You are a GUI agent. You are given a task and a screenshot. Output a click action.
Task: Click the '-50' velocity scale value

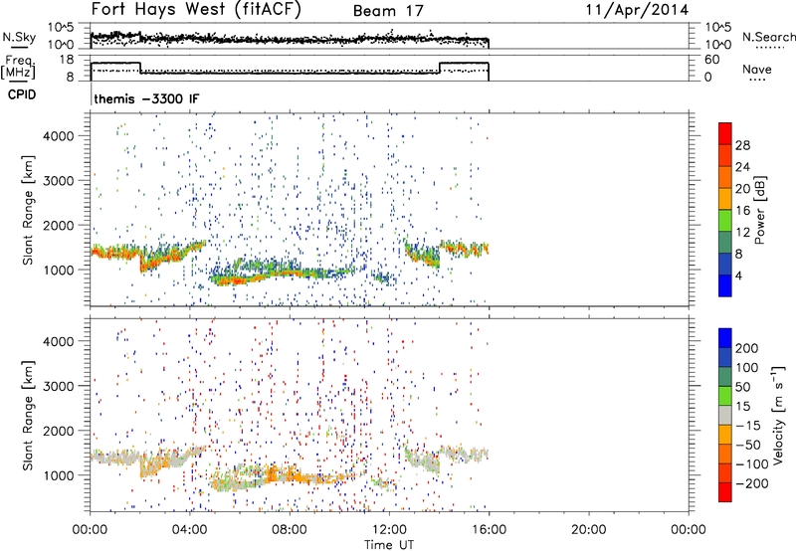[x=747, y=445]
